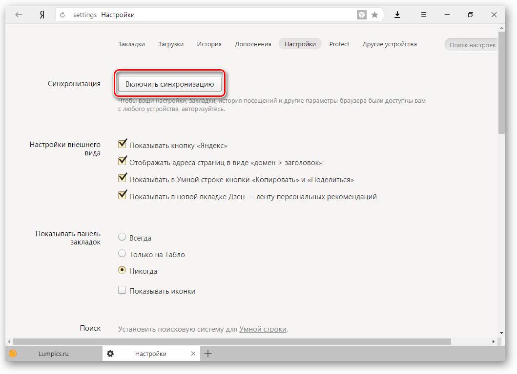517x374 pixels.
Task: Click the «Включить синхронизацию» button
Action: pos(170,84)
